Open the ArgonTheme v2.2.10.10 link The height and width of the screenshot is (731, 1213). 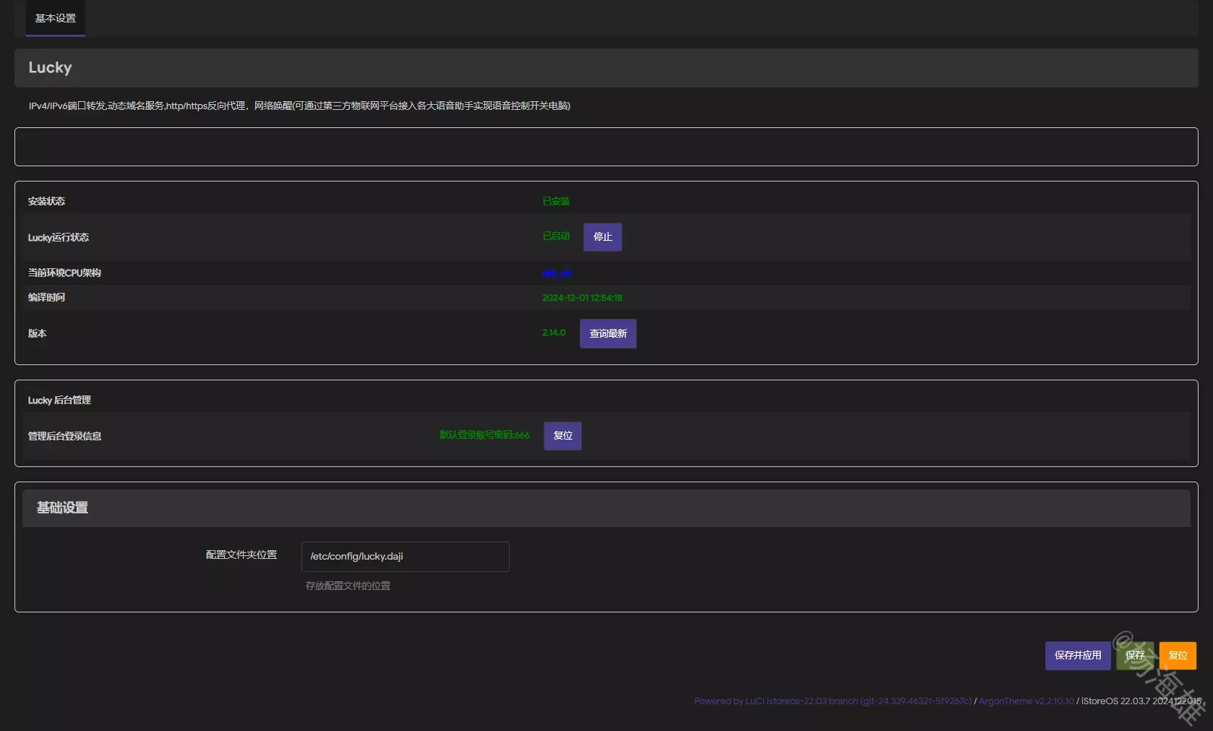coord(1026,701)
